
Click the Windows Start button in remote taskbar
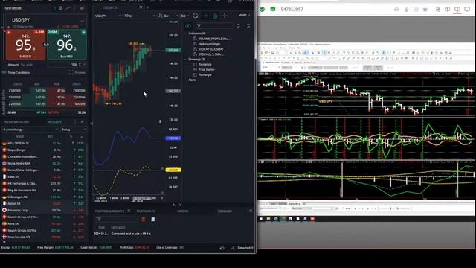click(x=261, y=219)
